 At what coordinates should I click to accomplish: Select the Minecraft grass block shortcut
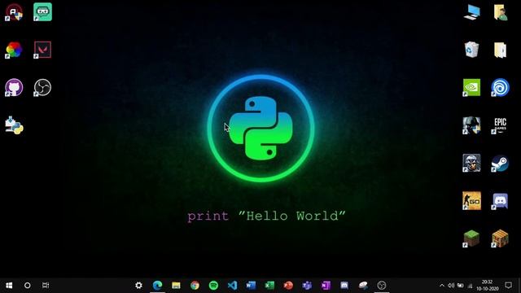pos(472,238)
